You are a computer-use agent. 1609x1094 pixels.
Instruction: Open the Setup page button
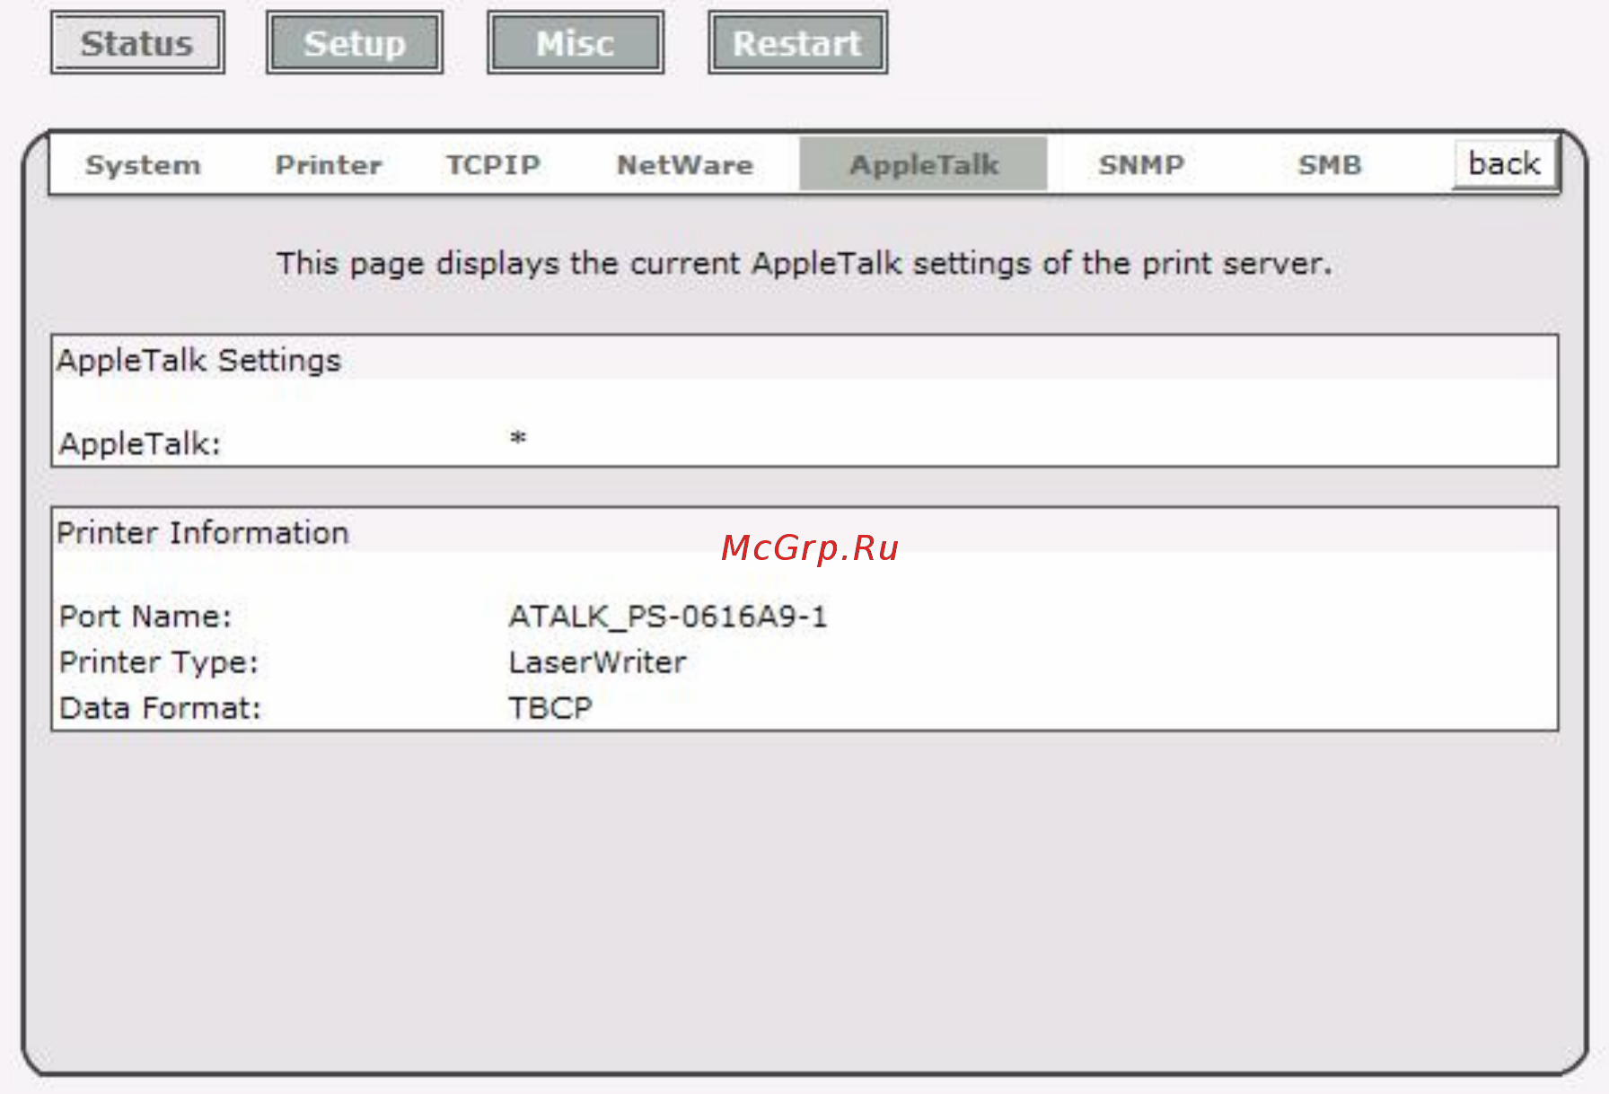[x=355, y=43]
